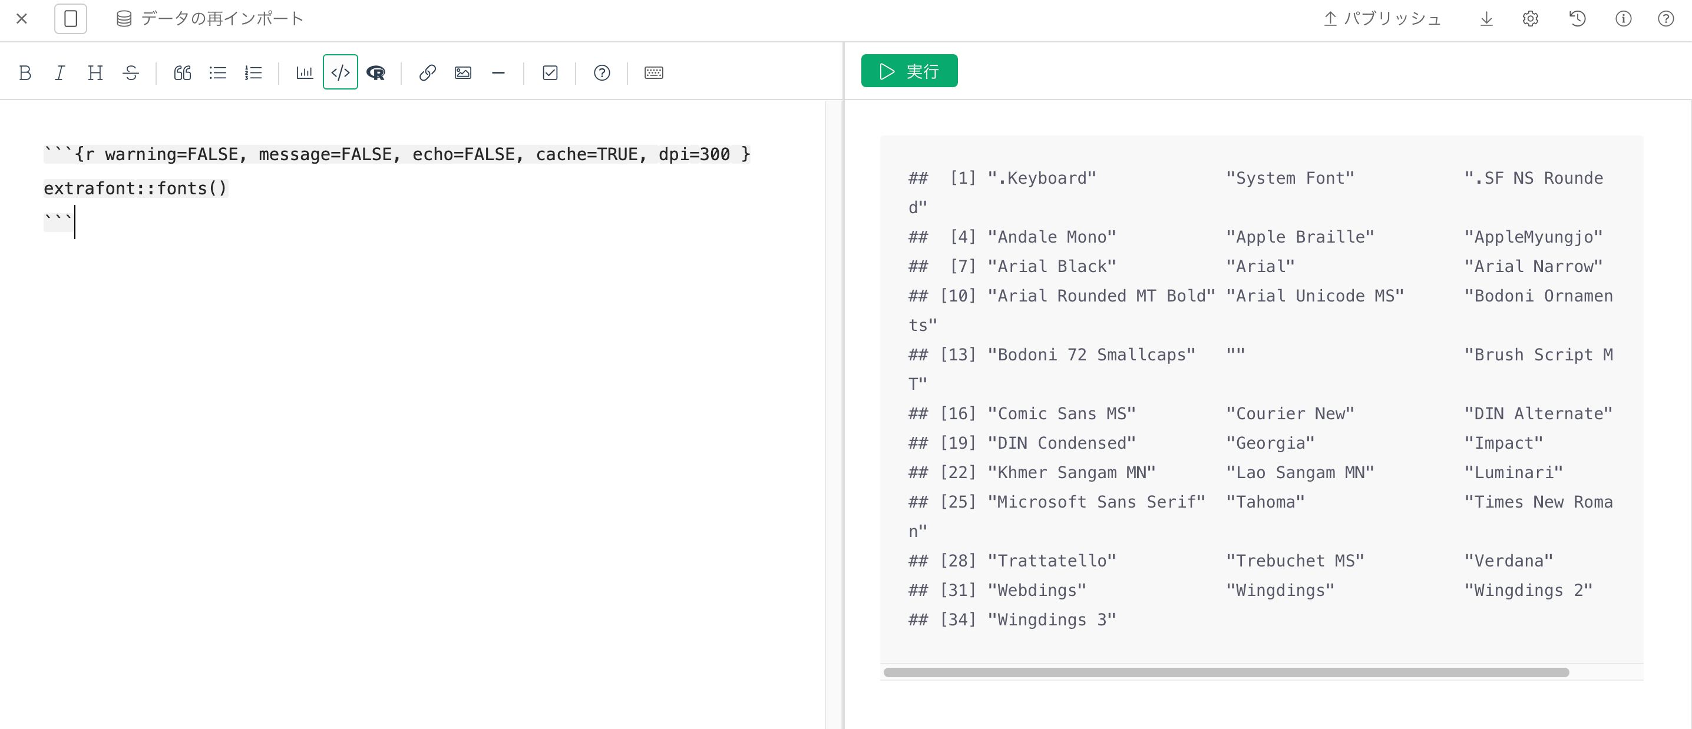
Task: Insert a chart with the bar chart icon
Action: tap(305, 72)
